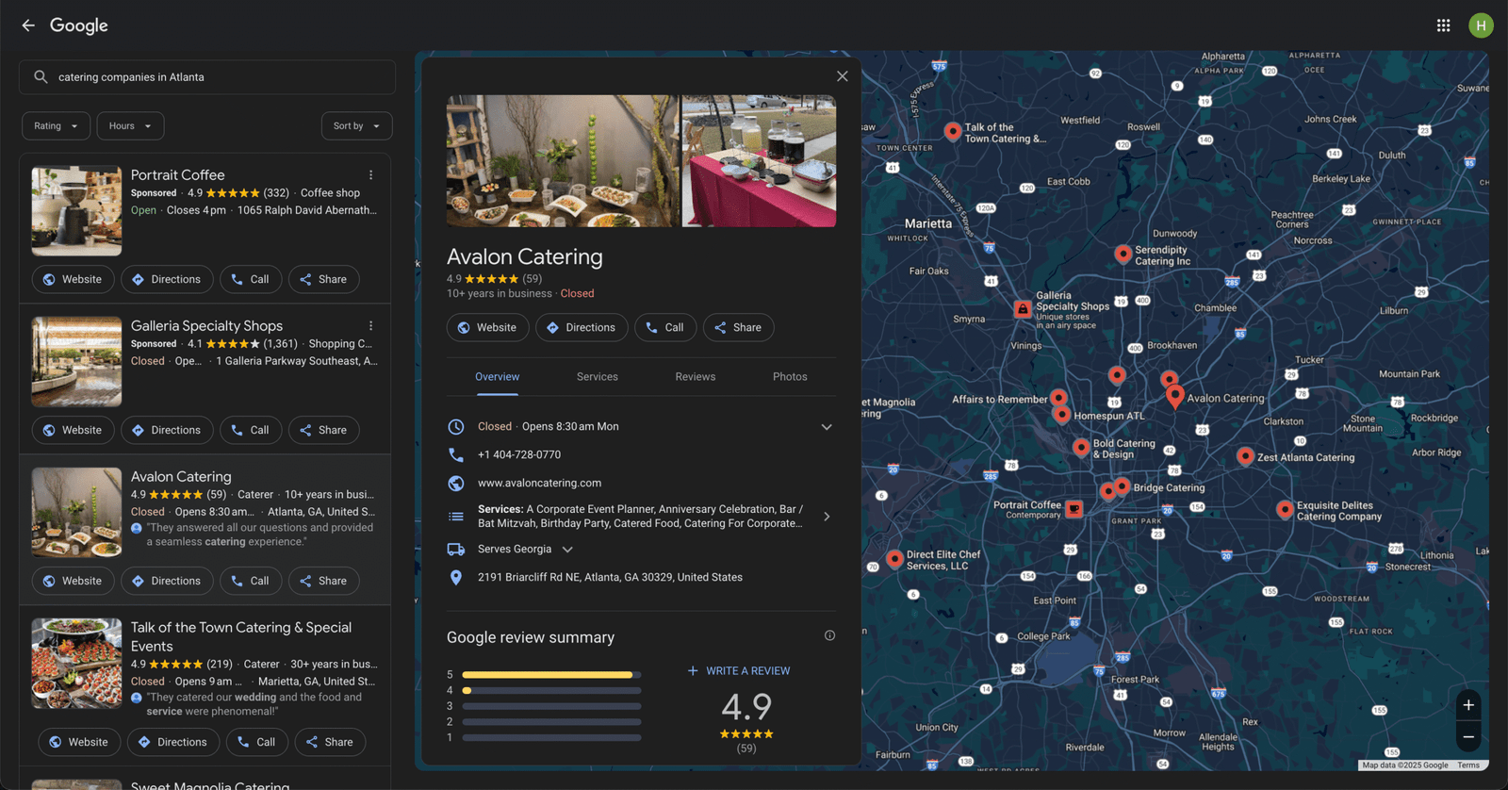The image size is (1508, 790).
Task: Click Website button under Portrait Coffee
Action: click(x=73, y=280)
